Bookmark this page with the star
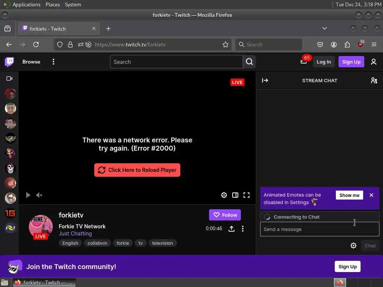 coord(226,44)
